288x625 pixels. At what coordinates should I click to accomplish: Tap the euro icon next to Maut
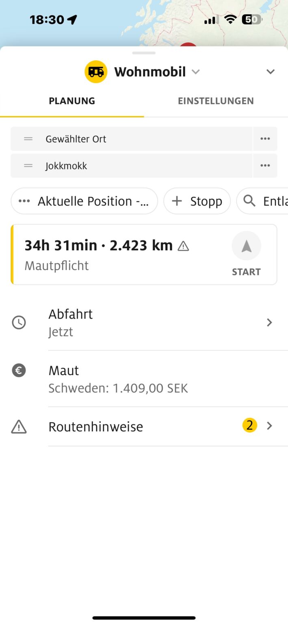[19, 370]
